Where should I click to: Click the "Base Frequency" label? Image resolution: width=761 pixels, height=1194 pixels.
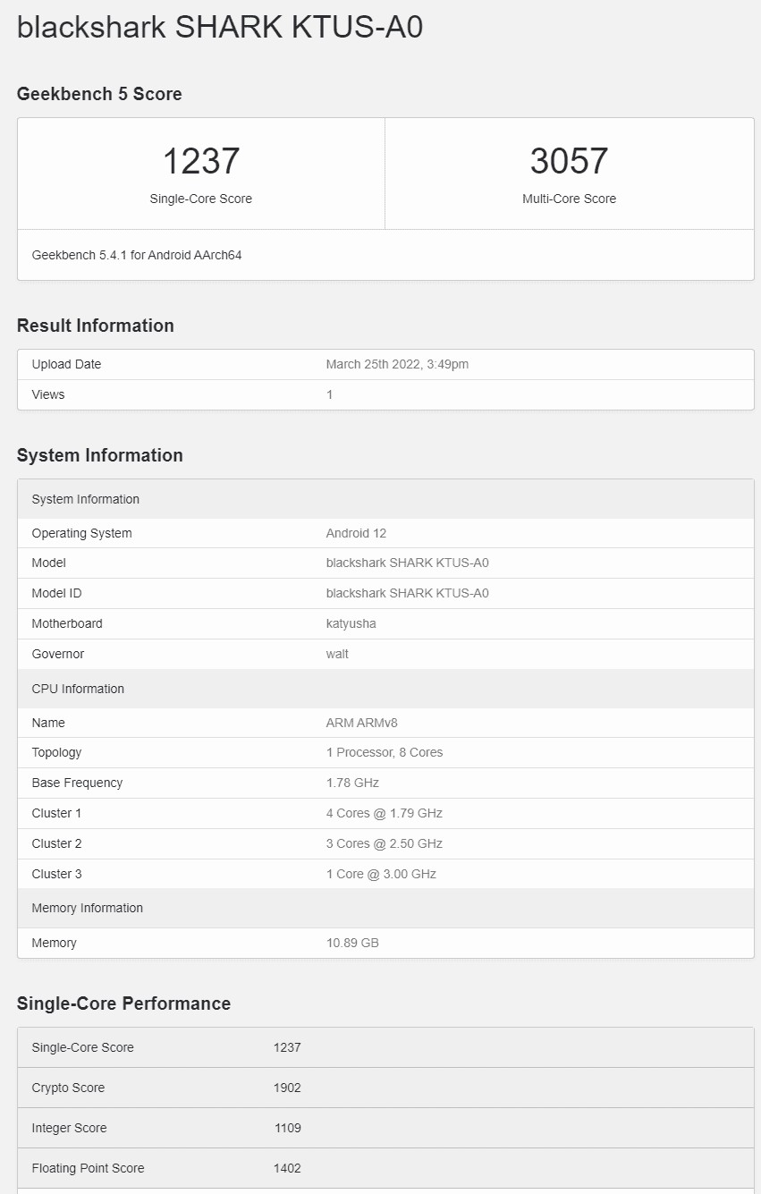(x=77, y=783)
